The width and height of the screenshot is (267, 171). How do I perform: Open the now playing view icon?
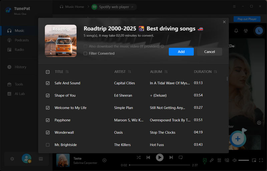point(205,160)
